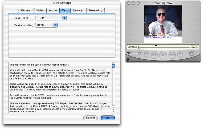Confirm settings with the OK button
204x129 pixels.
108,118
